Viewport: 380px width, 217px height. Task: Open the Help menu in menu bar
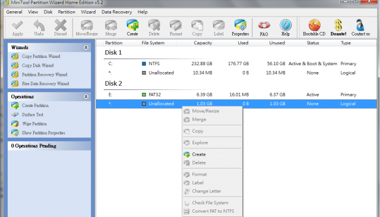(x=142, y=12)
